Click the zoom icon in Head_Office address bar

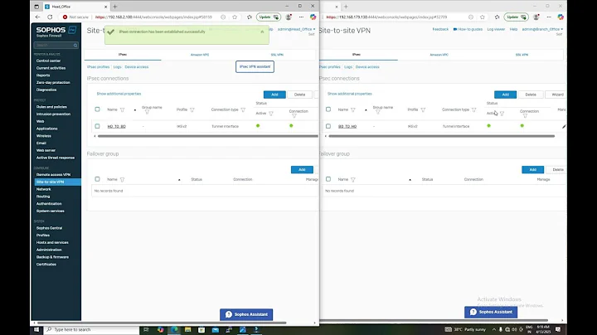click(223, 17)
